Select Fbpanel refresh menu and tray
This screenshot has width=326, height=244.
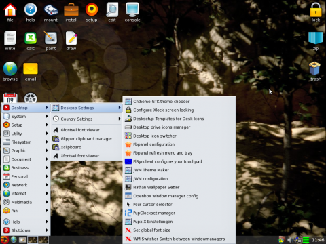pyautogui.click(x=179, y=153)
